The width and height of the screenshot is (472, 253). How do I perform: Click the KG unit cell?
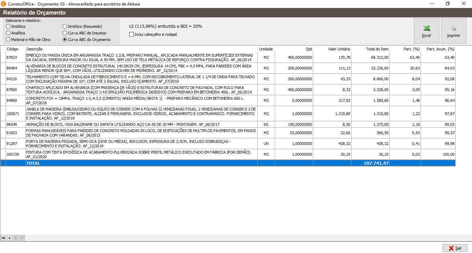(x=266, y=124)
